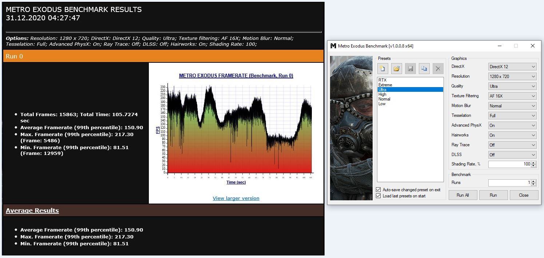The height and width of the screenshot is (258, 544).
Task: Select the Ultra preset in the list
Action: pyautogui.click(x=410, y=90)
